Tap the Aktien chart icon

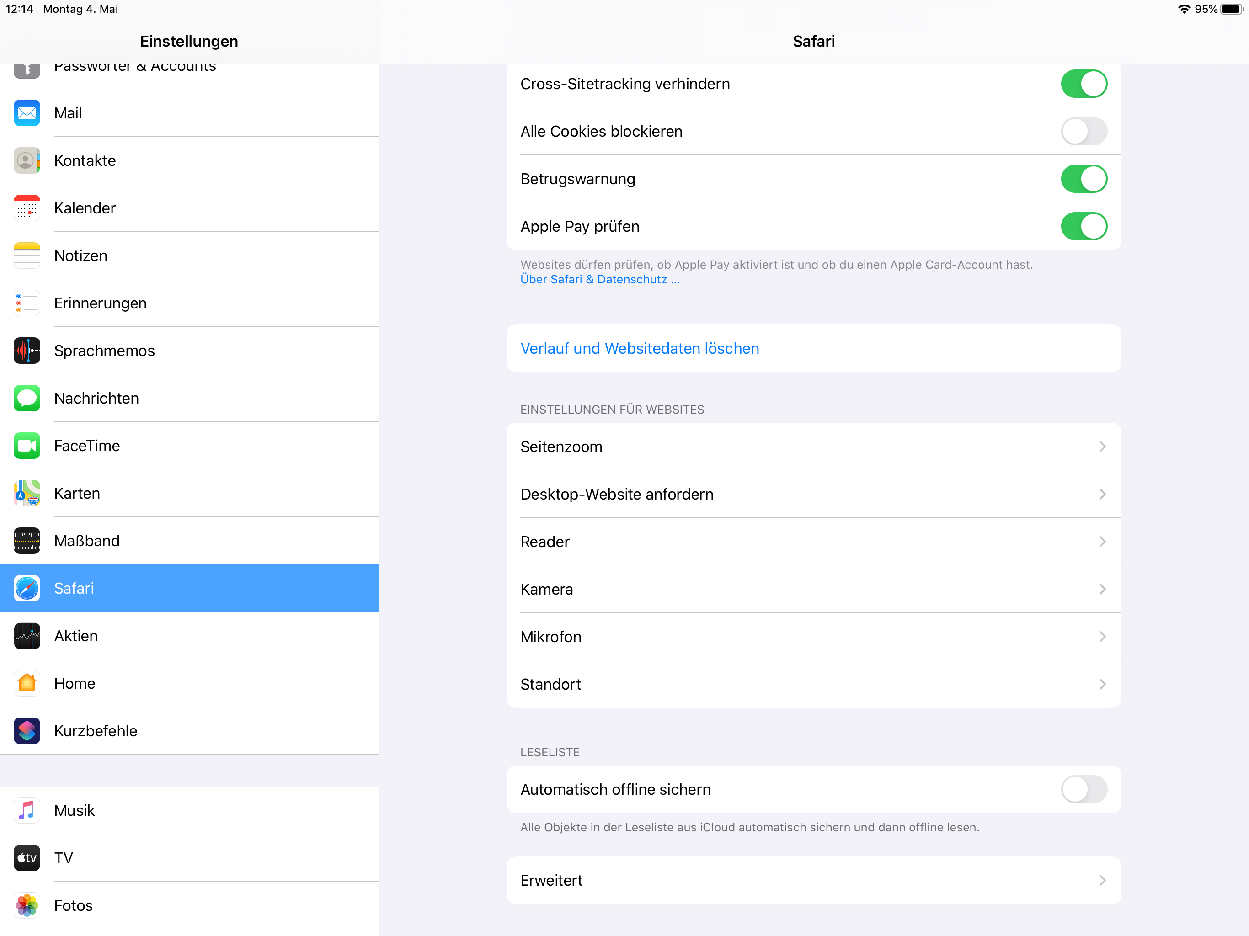[x=27, y=636]
